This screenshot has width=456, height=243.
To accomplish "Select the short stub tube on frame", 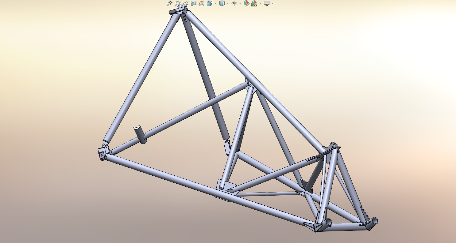I will pos(140,134).
